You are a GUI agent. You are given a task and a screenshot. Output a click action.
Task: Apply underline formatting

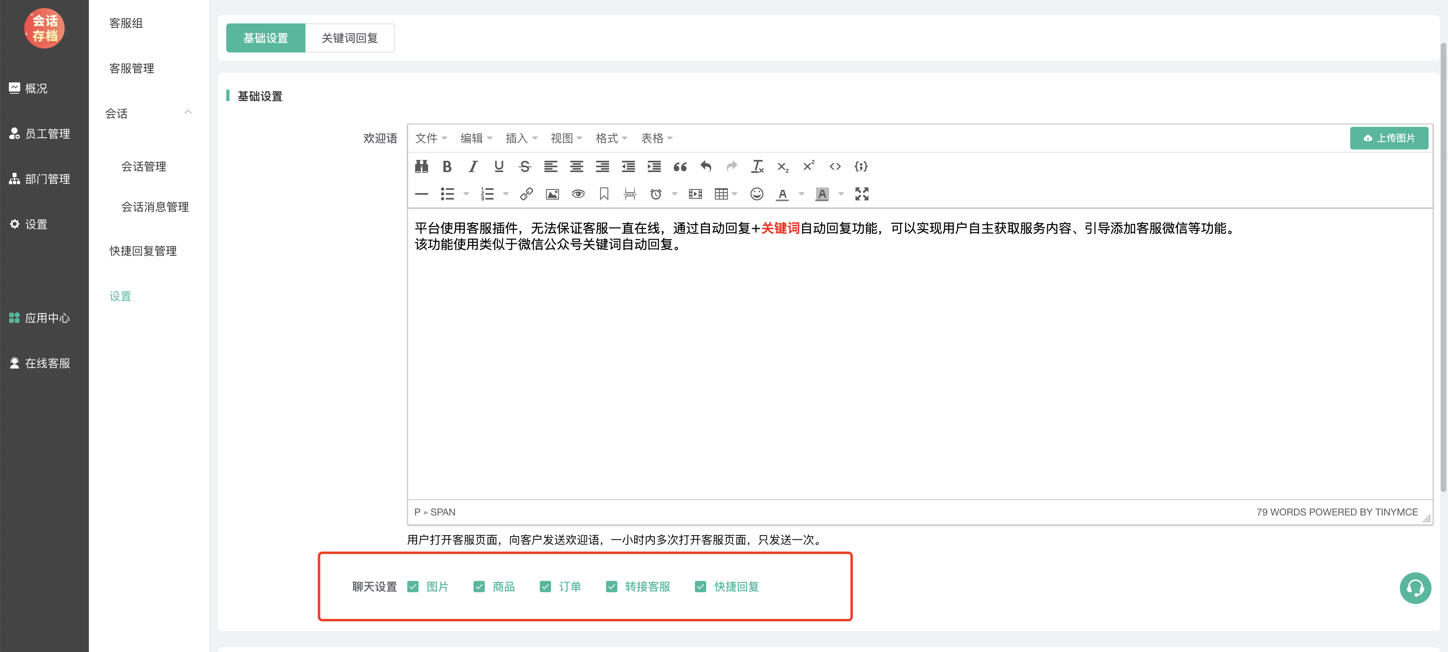click(x=499, y=166)
